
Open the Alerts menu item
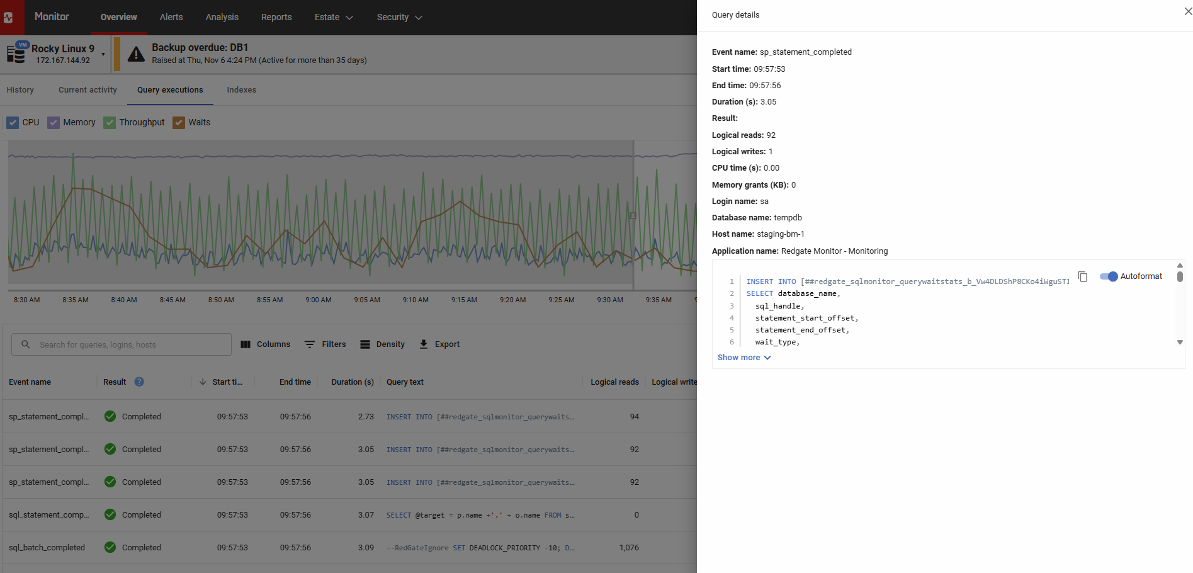tap(171, 17)
